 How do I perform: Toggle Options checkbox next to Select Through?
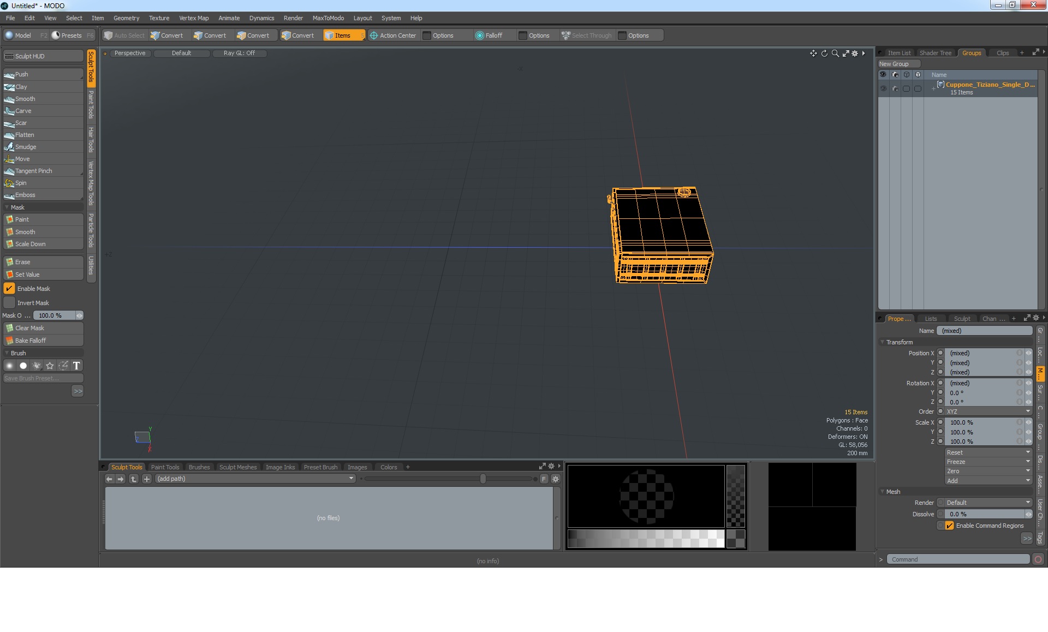622,35
